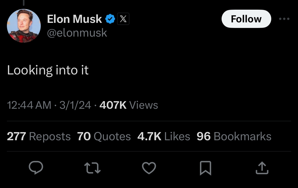The image size is (298, 188).
Task: Tap the repost arrows icon
Action: 92,168
